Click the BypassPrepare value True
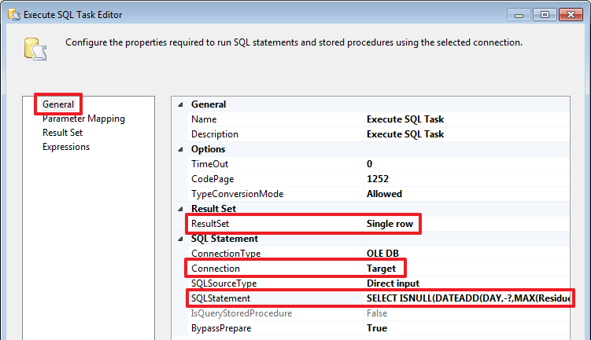The image size is (591, 340). (377, 328)
